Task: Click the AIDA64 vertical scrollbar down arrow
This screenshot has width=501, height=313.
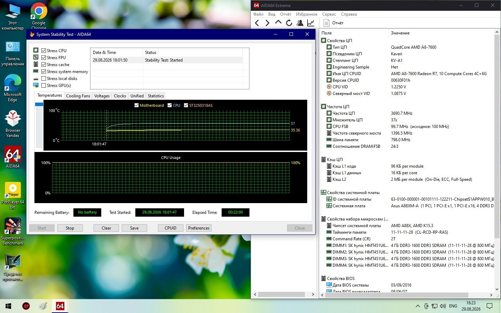Action: 497,289
